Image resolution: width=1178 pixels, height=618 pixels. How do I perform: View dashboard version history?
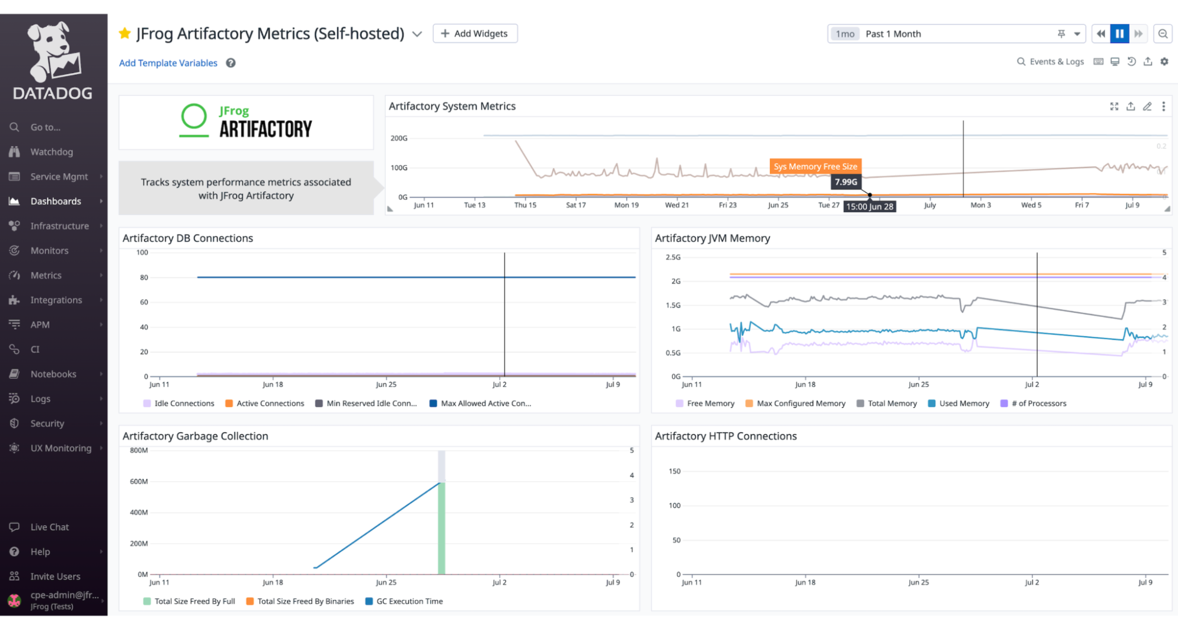point(1131,61)
